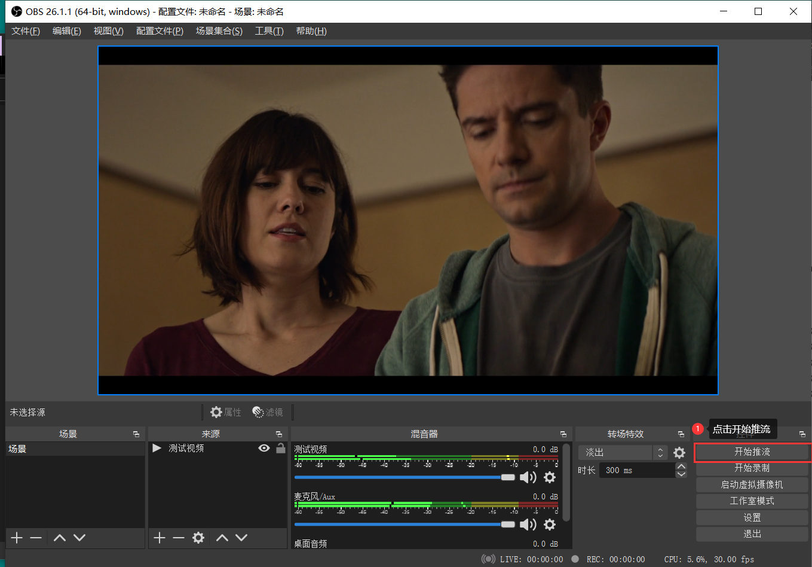
Task: Add a new scene with plus icon
Action: coord(17,538)
